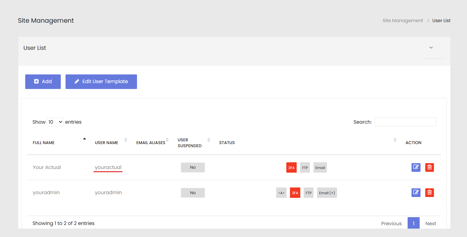Click the 2FA badge for youractual

point(291,168)
